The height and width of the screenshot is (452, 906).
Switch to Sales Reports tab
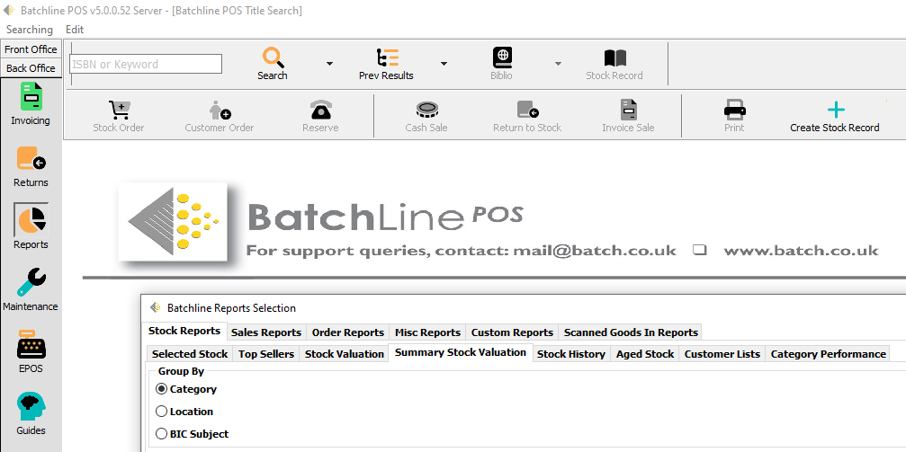click(265, 332)
